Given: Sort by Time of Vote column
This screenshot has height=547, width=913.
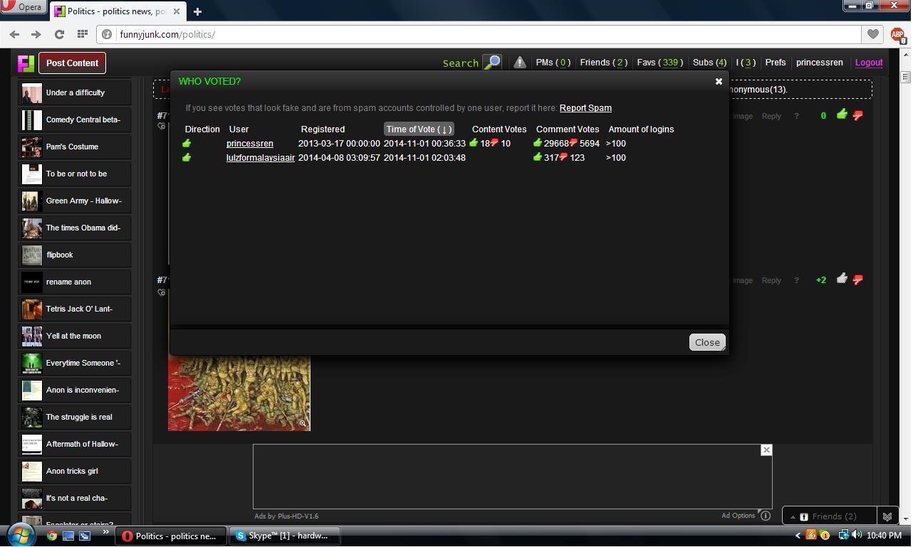Looking at the screenshot, I should 418,129.
